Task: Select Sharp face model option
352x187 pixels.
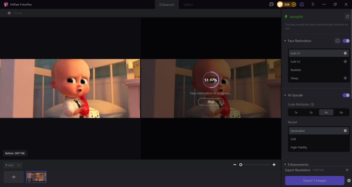Action: click(319, 78)
